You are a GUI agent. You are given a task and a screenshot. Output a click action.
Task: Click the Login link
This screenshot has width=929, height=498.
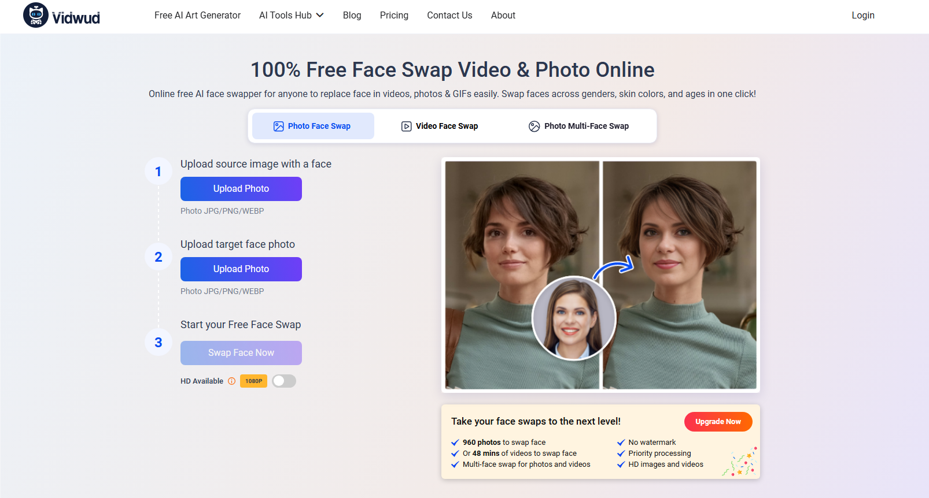click(863, 16)
